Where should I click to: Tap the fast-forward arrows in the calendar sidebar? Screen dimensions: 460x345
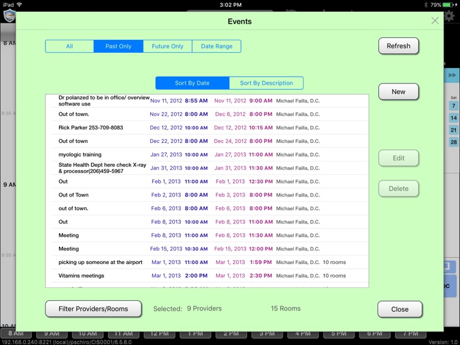pyautogui.click(x=453, y=76)
